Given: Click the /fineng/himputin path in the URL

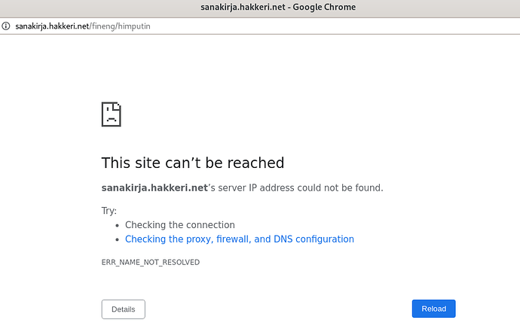Looking at the screenshot, I should click(x=120, y=26).
